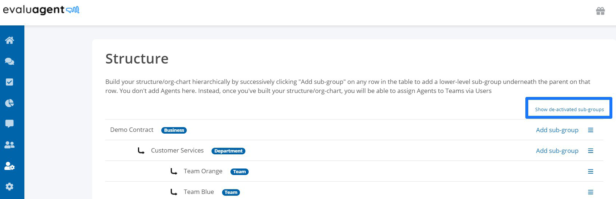Show de-activated sub-groups
The width and height of the screenshot is (616, 199).
pos(569,109)
